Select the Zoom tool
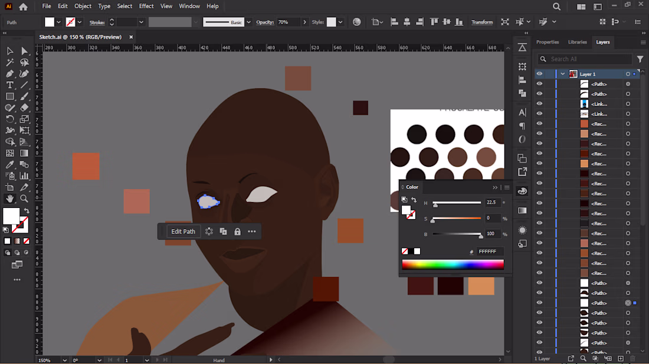649x364 pixels. coord(24,198)
